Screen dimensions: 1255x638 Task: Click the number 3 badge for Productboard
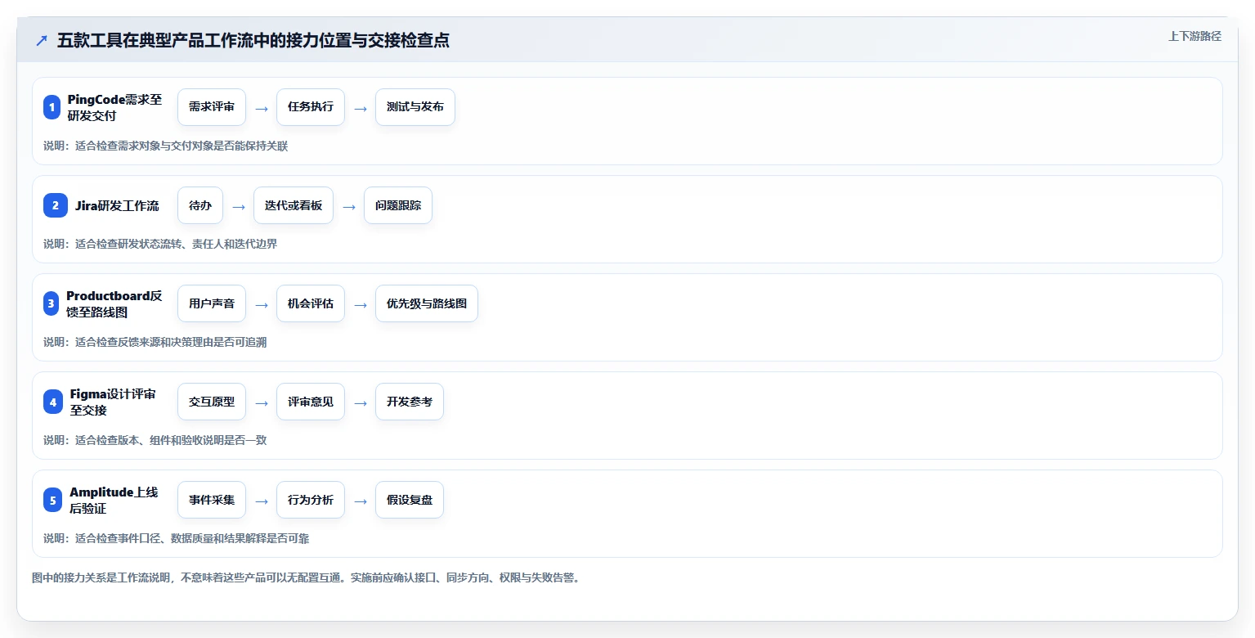(52, 303)
